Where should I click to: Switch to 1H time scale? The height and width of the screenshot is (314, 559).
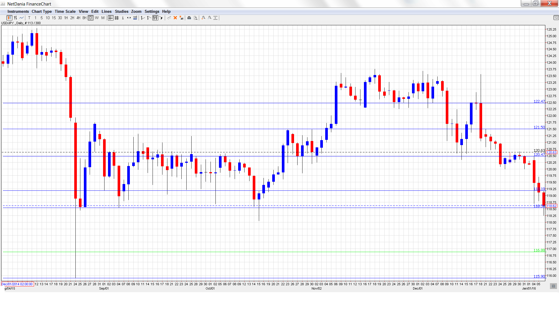(x=66, y=18)
